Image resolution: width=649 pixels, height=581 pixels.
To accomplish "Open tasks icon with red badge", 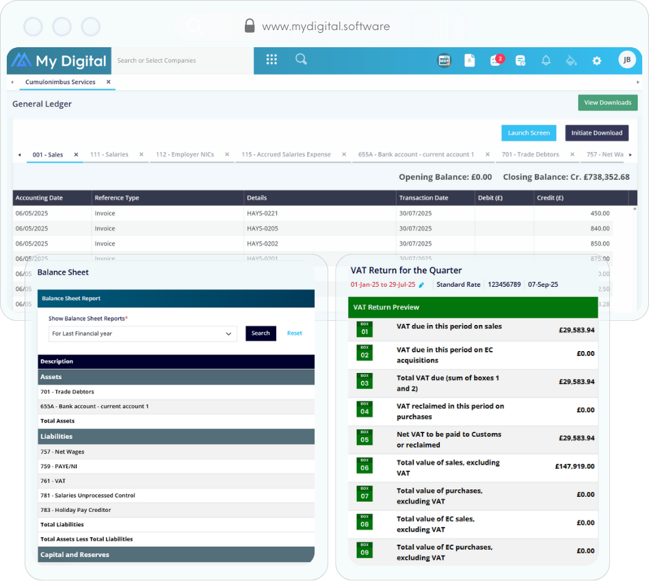I will tap(496, 60).
